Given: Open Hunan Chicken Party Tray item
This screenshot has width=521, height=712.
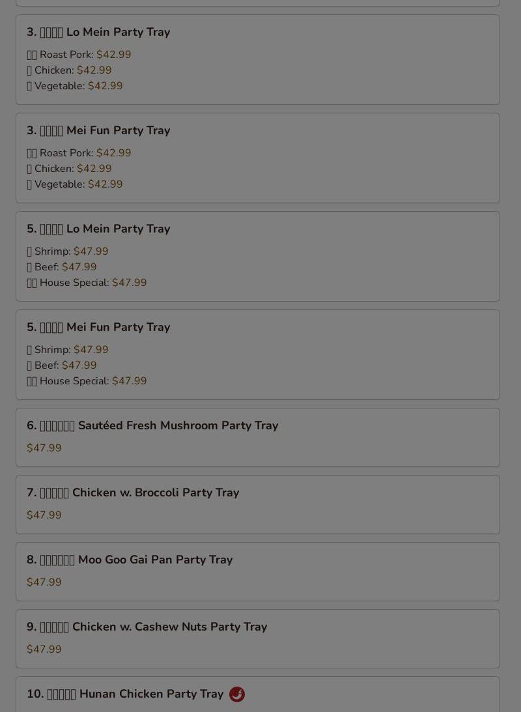Looking at the screenshot, I should click(x=258, y=694).
